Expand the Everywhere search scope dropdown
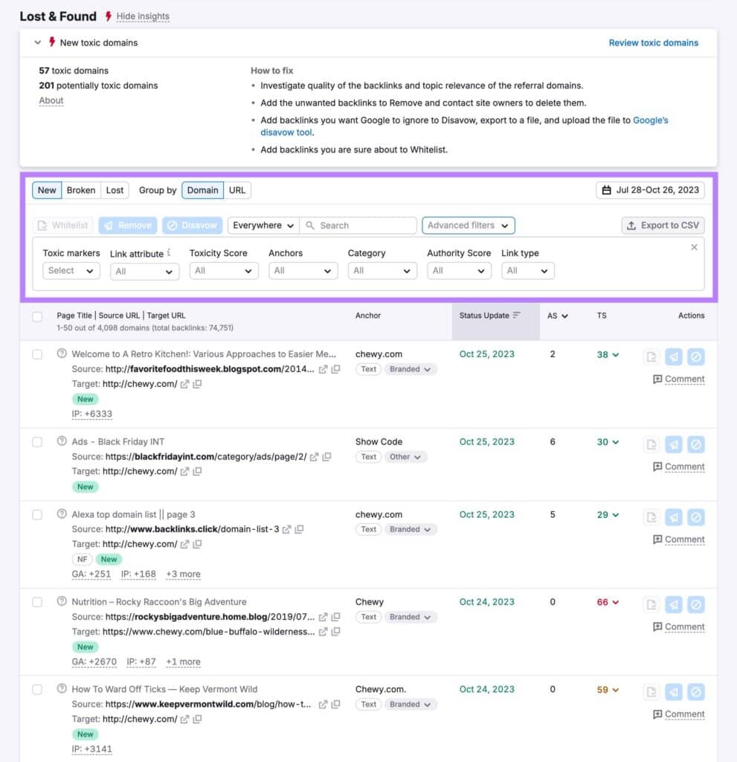737x762 pixels. point(263,225)
